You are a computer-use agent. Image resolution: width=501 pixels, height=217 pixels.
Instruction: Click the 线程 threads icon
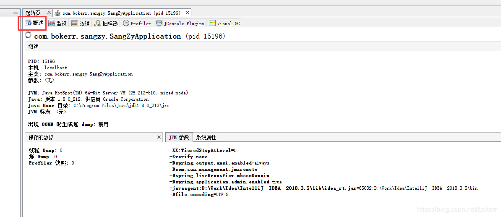74,24
